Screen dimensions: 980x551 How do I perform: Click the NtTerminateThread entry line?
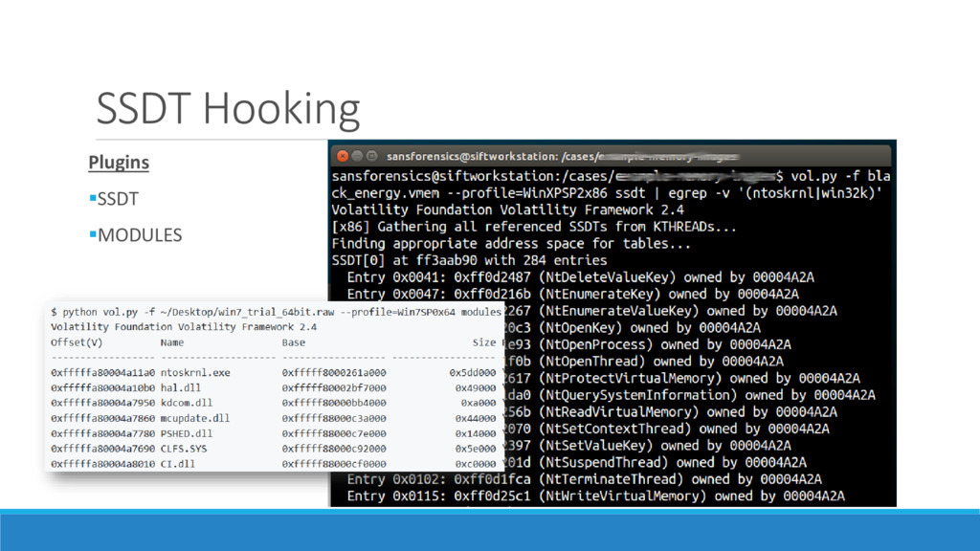[585, 480]
